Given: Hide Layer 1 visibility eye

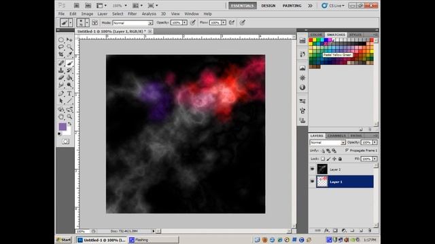Looking at the screenshot, I should click(x=313, y=182).
